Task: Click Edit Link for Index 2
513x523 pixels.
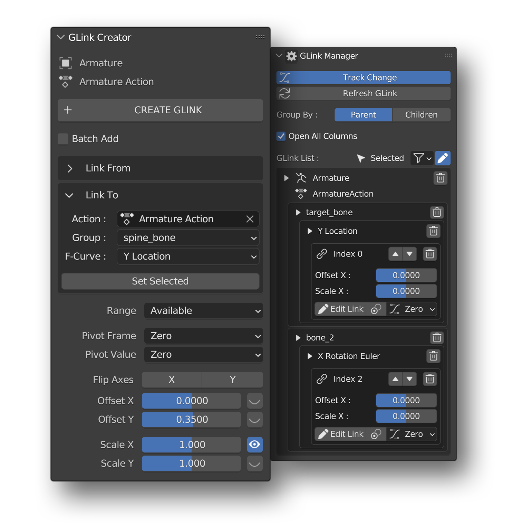Action: tap(340, 434)
